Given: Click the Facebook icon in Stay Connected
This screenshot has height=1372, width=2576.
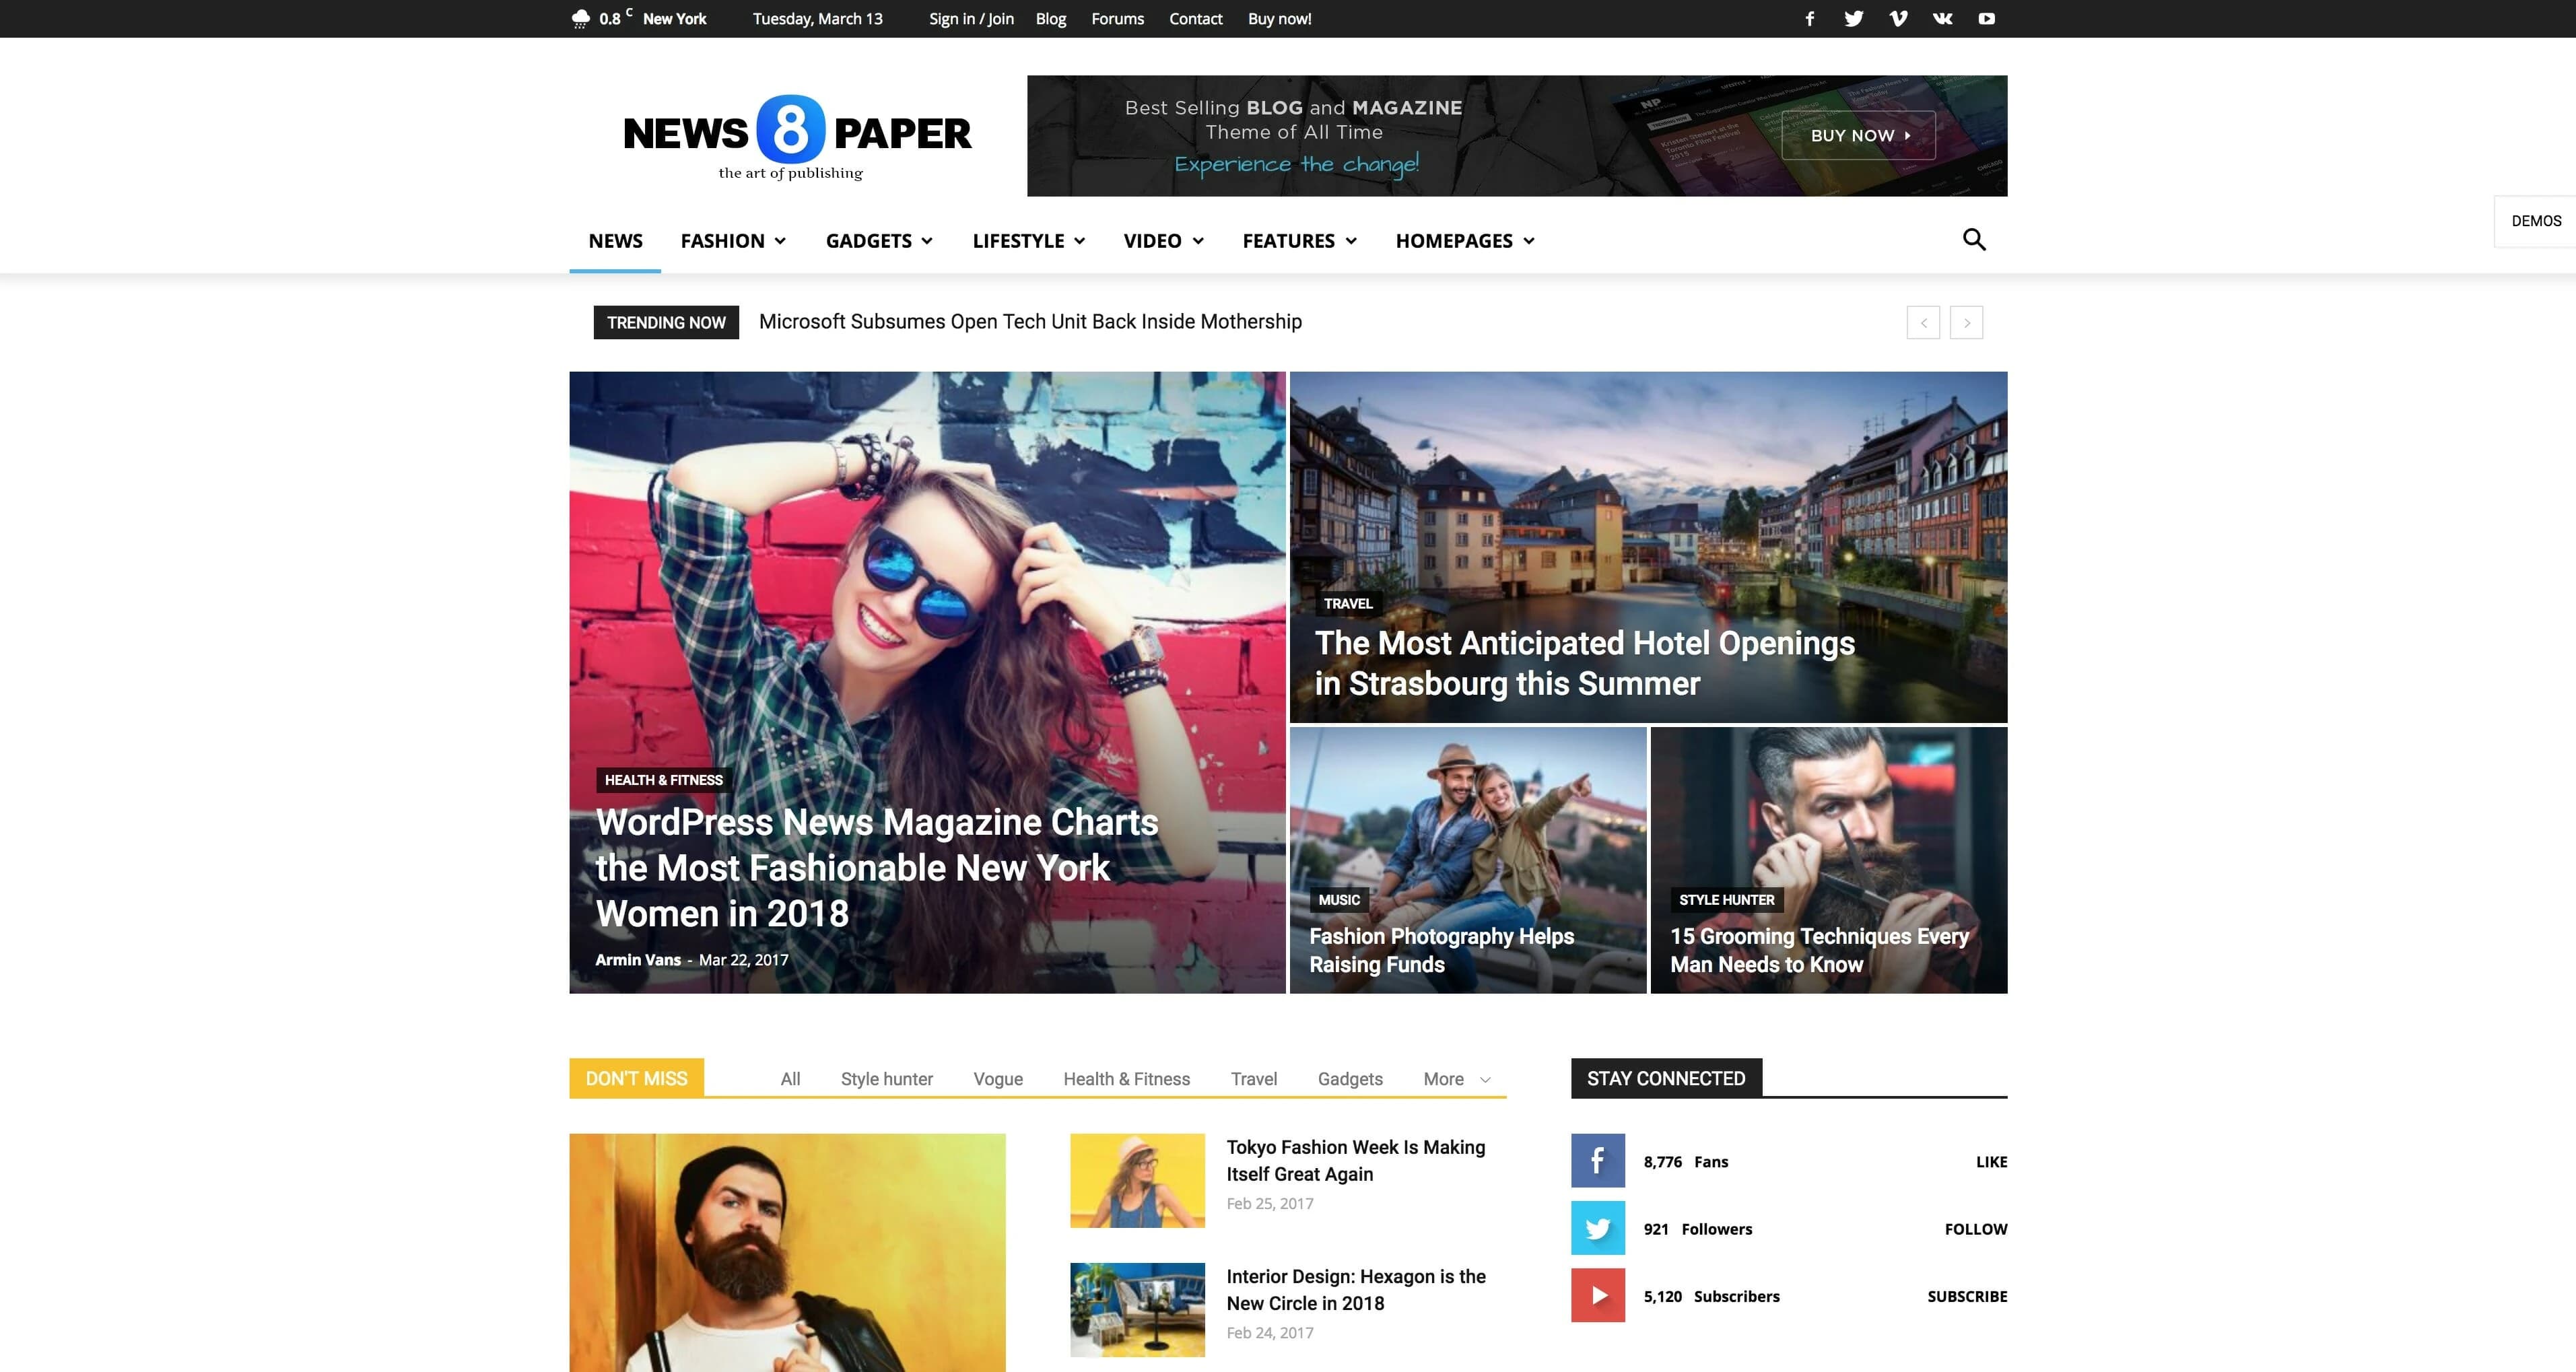Looking at the screenshot, I should coord(1597,1161).
